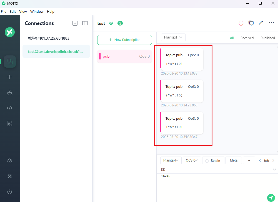Click the New Subscription button
The image size is (278, 202).
(124, 40)
